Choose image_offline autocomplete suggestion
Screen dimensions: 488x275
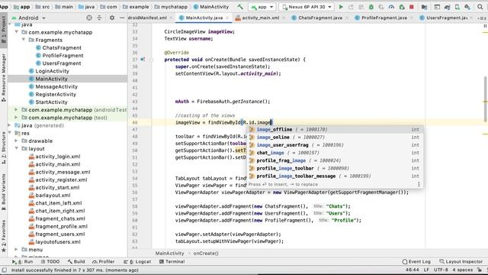tap(335, 129)
